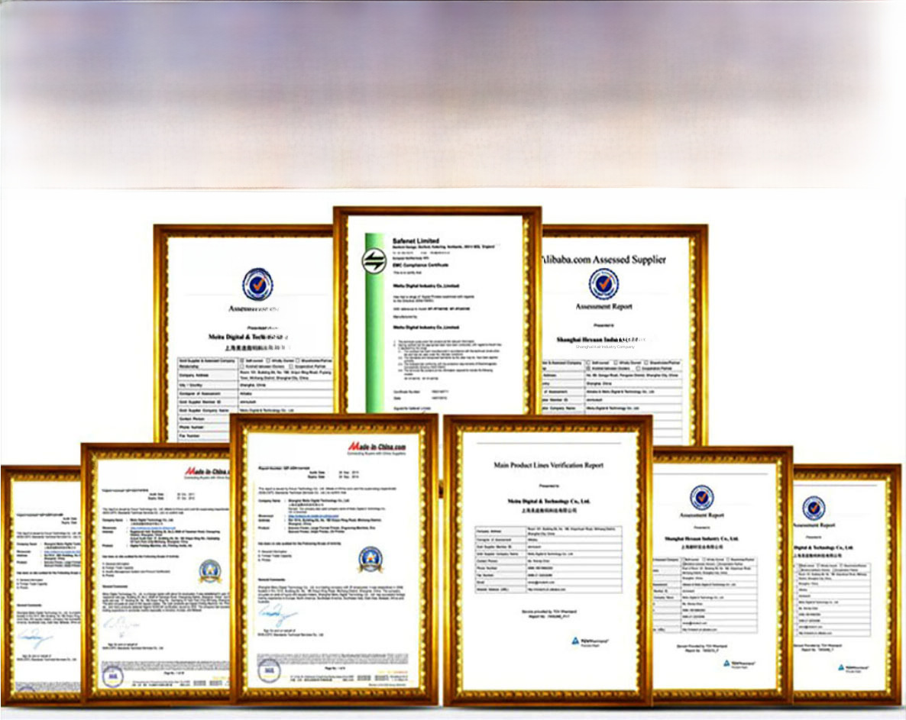Click the green Safenet Limited arrow logo
Image resolution: width=906 pixels, height=720 pixels.
374,261
